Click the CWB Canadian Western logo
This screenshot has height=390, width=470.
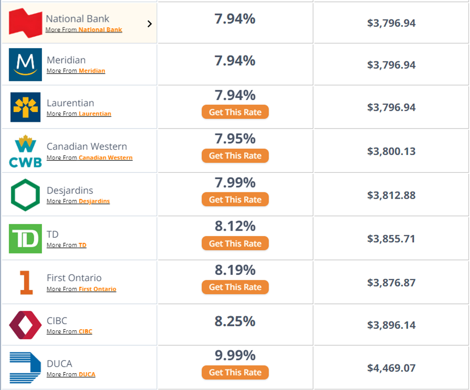pos(26,151)
